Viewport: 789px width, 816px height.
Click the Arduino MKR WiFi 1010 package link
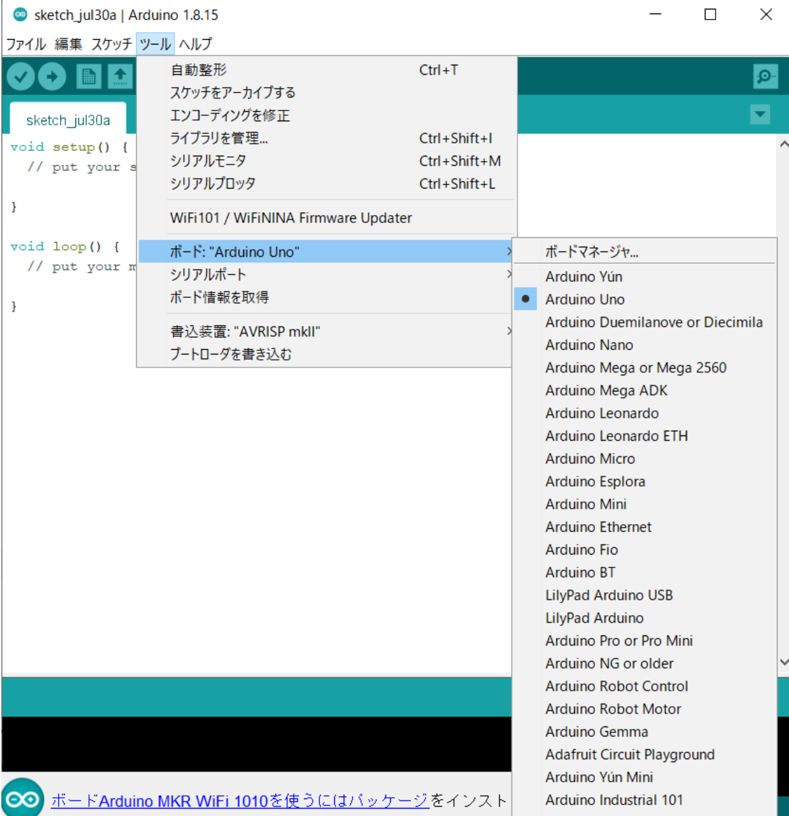(240, 801)
